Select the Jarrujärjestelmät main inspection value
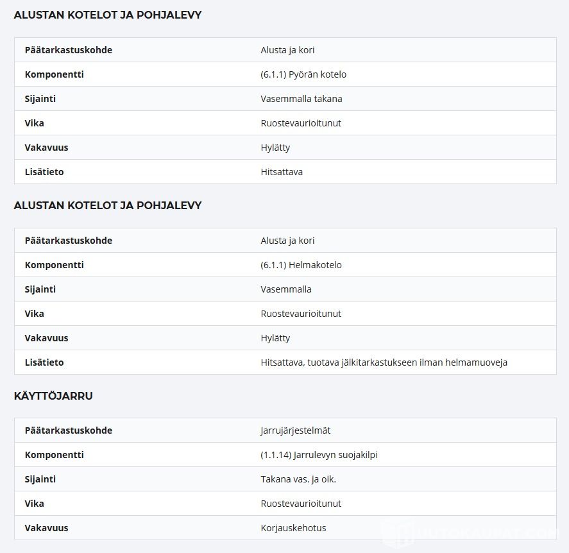 pos(295,430)
